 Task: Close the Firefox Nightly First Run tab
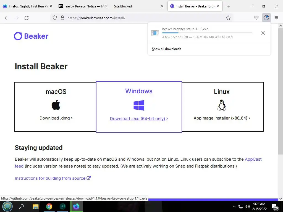tap(51, 6)
